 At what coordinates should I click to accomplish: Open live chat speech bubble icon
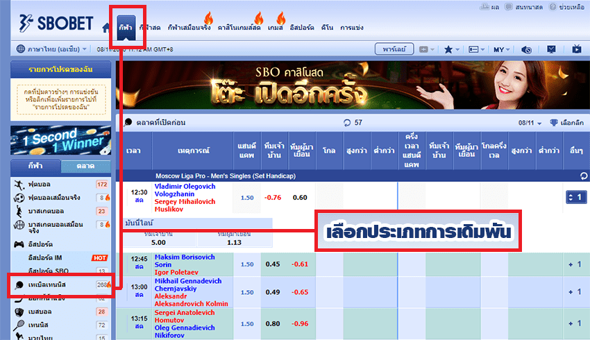coord(509,7)
